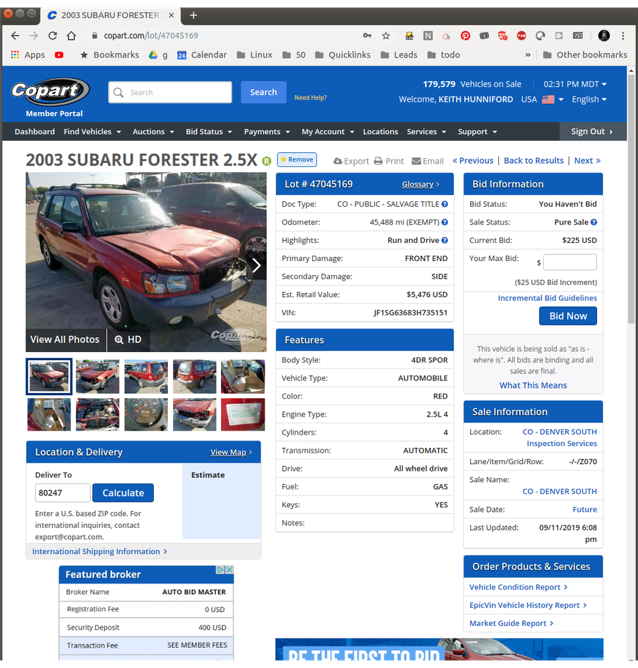This screenshot has width=638, height=668.
Task: Expand the My Account menu
Action: (328, 131)
